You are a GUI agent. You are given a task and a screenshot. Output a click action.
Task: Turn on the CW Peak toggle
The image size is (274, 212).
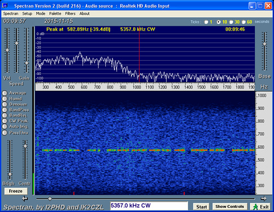click(4, 121)
